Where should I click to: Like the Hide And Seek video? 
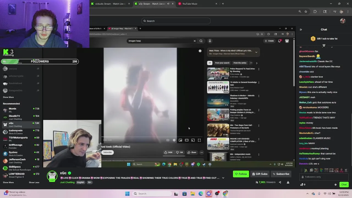click(x=168, y=152)
